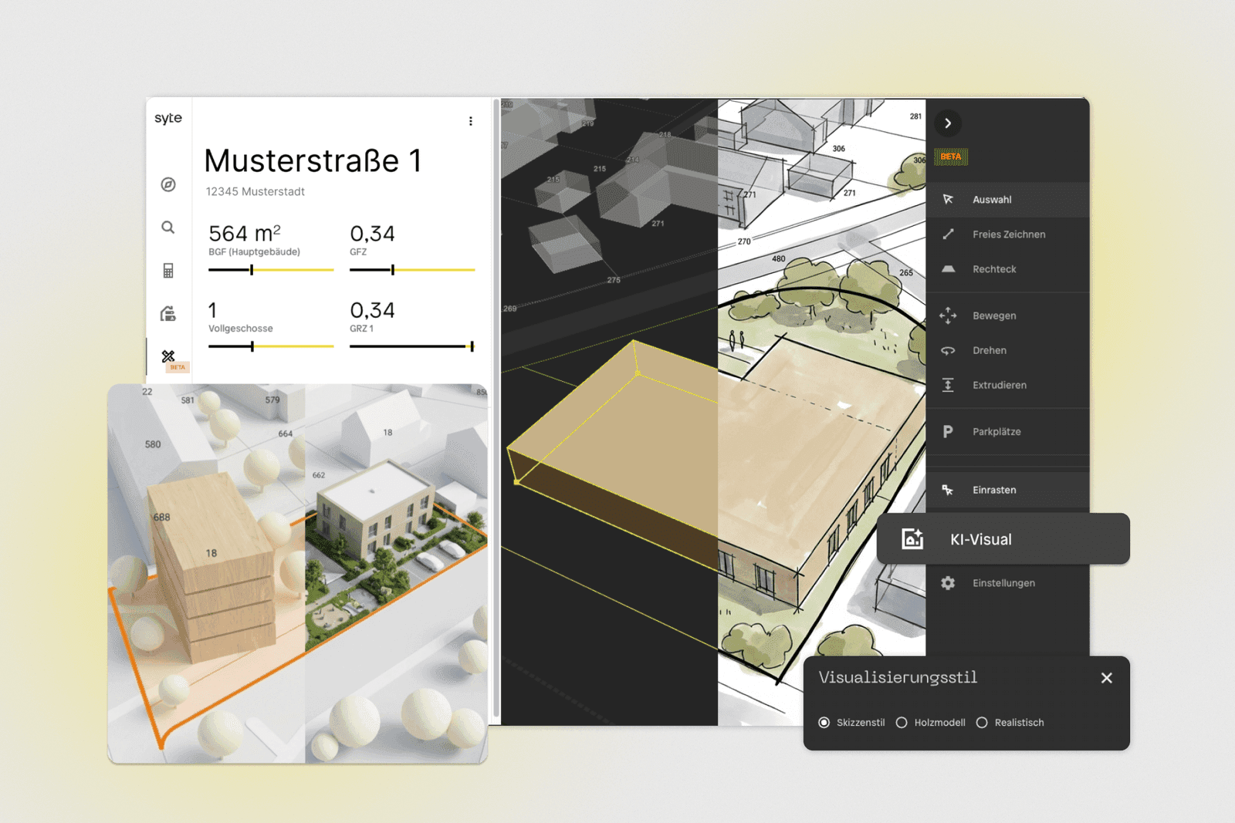Screen dimensions: 1235x823
Task: Open the compass explore icon in sidebar
Action: (168, 184)
